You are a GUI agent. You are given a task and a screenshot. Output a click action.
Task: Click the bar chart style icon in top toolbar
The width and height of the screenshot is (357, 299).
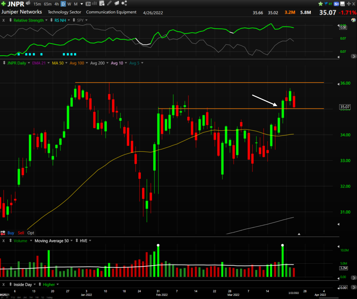pyautogui.click(x=94, y=3)
